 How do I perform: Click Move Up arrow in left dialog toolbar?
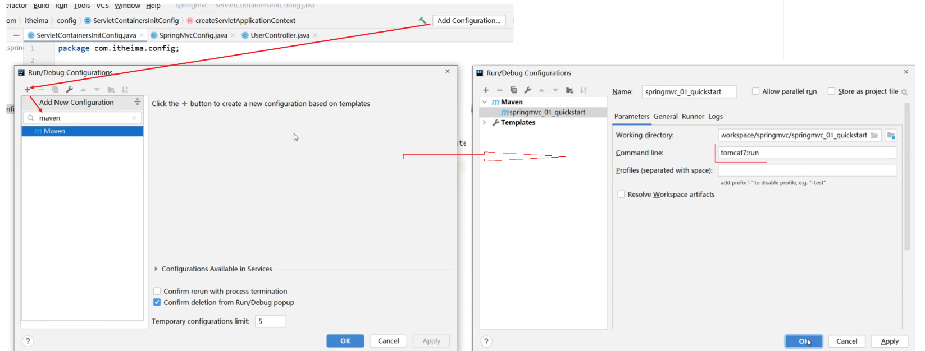coord(83,90)
